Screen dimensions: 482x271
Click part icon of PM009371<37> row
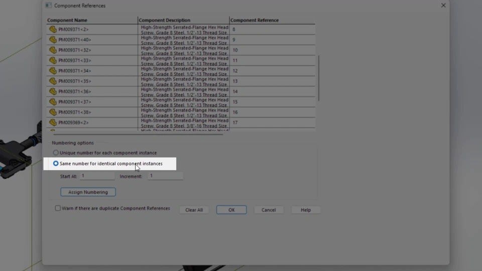coord(53,102)
